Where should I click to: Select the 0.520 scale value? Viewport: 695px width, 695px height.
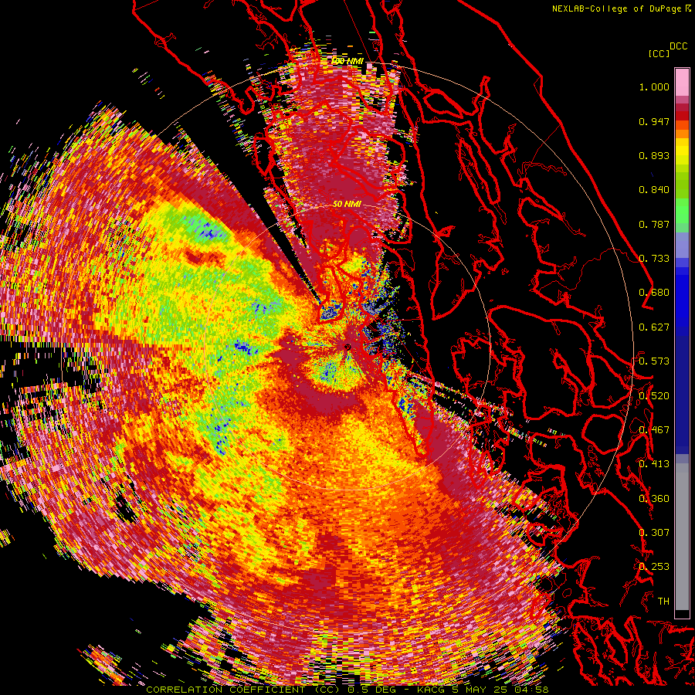click(x=654, y=396)
